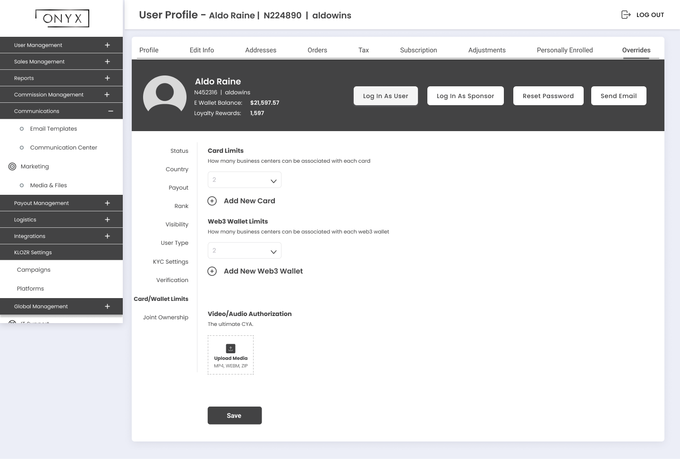
Task: Collapse the Communications section
Action: click(110, 111)
